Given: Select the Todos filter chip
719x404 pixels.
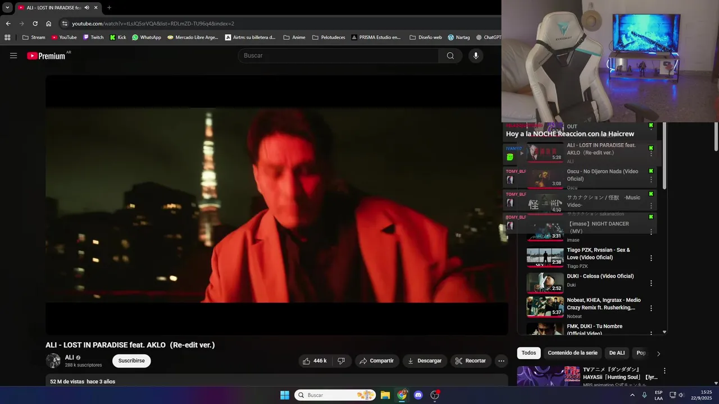Looking at the screenshot, I should click(529, 353).
